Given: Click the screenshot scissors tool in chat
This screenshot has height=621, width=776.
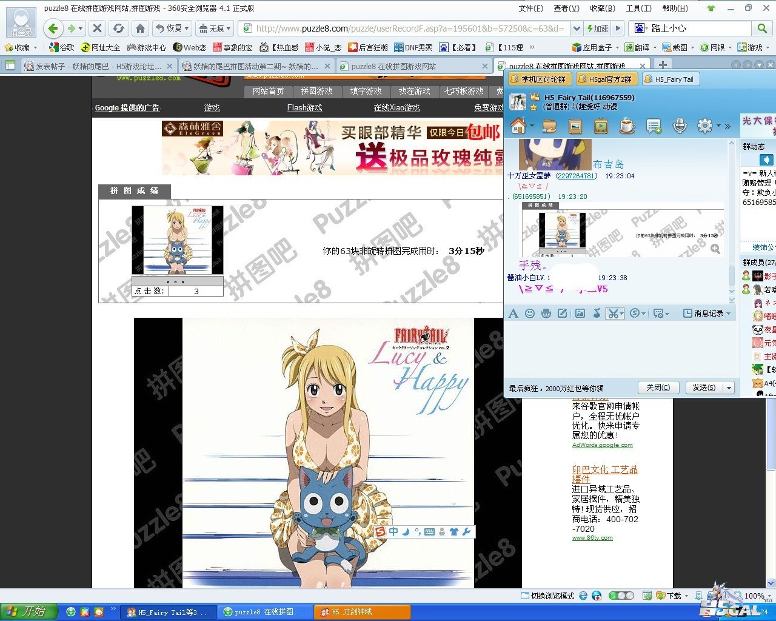Looking at the screenshot, I should 613,314.
